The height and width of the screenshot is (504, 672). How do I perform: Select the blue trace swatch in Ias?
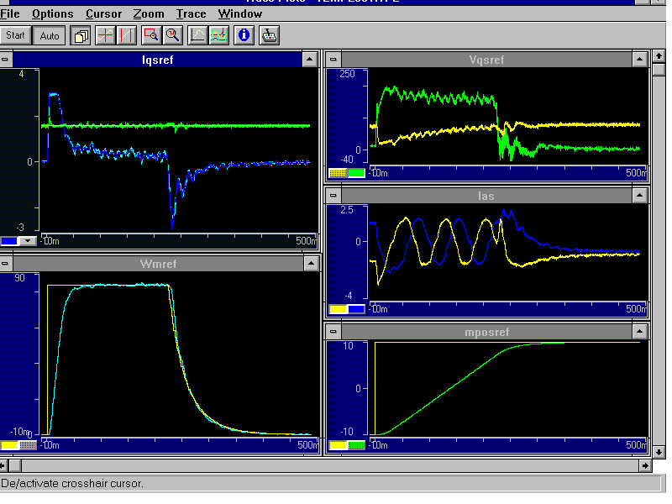(356, 309)
